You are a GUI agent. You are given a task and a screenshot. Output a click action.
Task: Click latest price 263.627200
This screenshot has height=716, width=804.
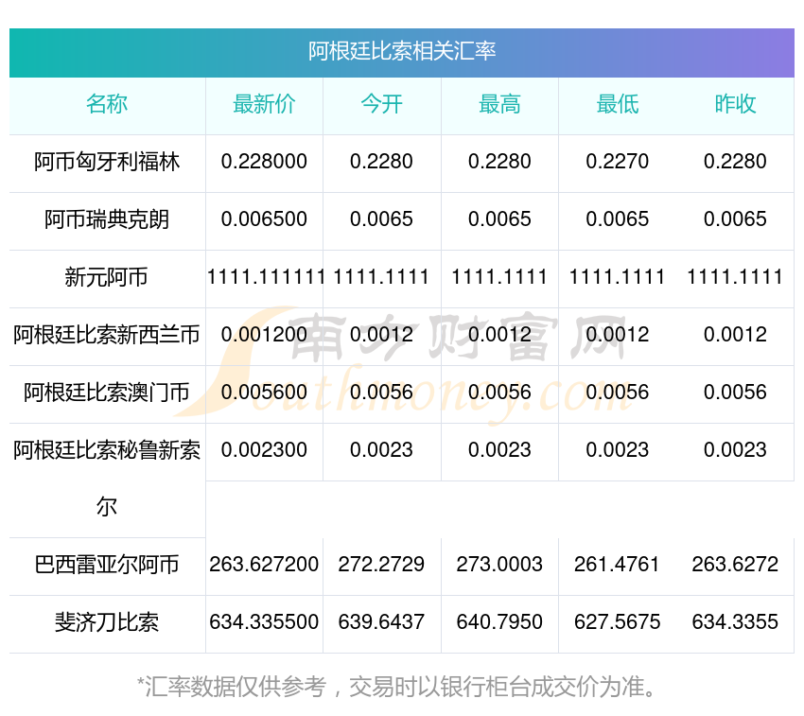tap(264, 565)
